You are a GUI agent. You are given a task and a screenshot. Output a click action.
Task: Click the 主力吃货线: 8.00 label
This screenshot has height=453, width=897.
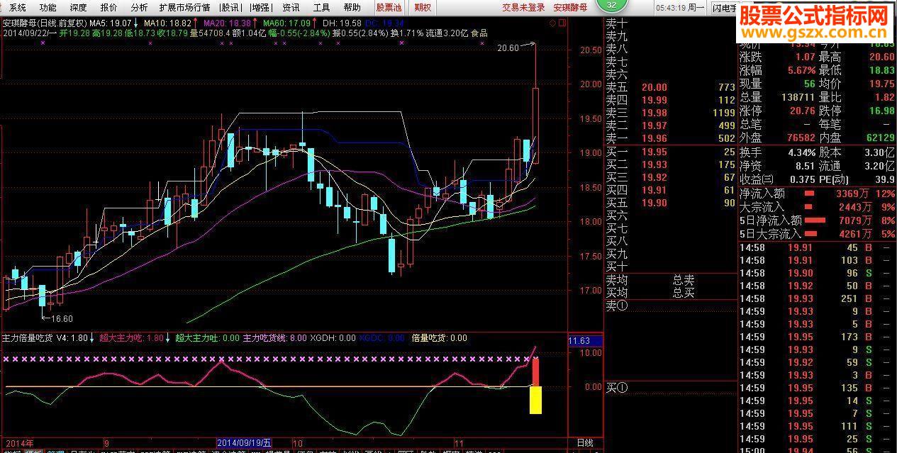point(274,338)
